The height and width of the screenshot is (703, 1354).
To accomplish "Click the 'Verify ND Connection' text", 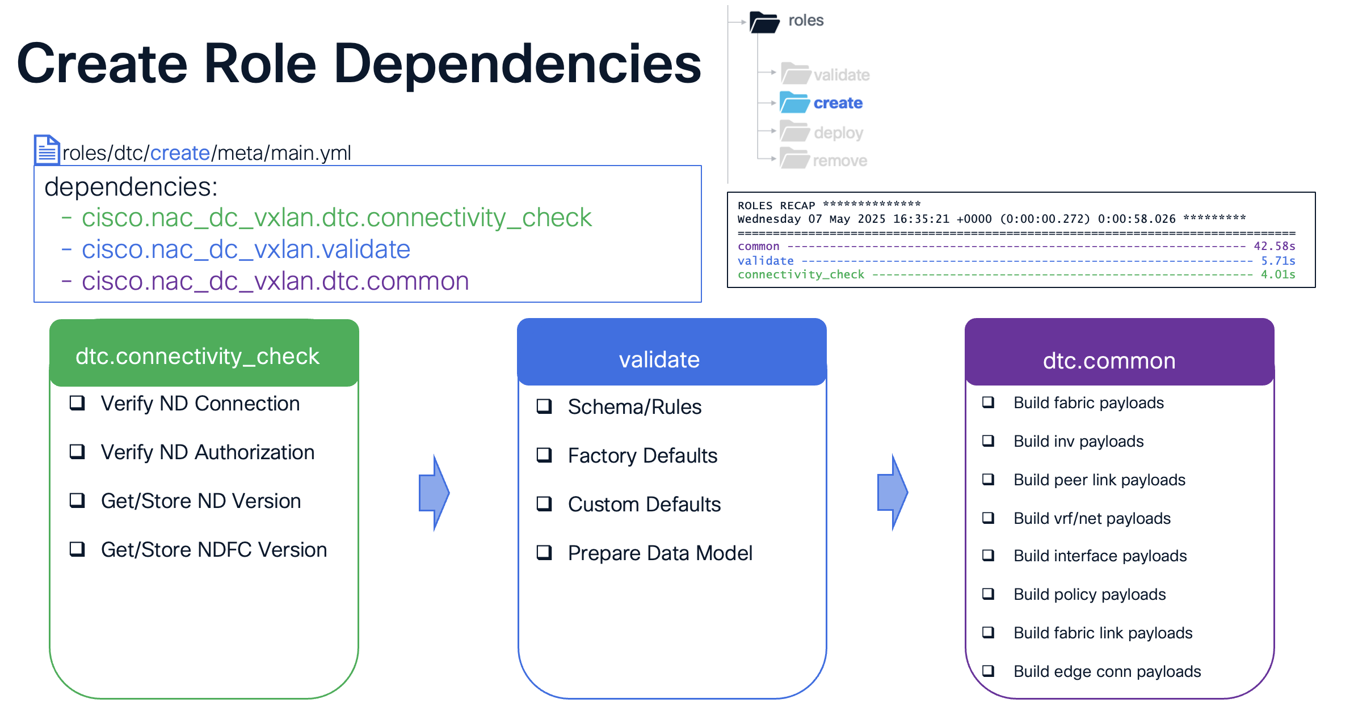I will click(x=200, y=404).
